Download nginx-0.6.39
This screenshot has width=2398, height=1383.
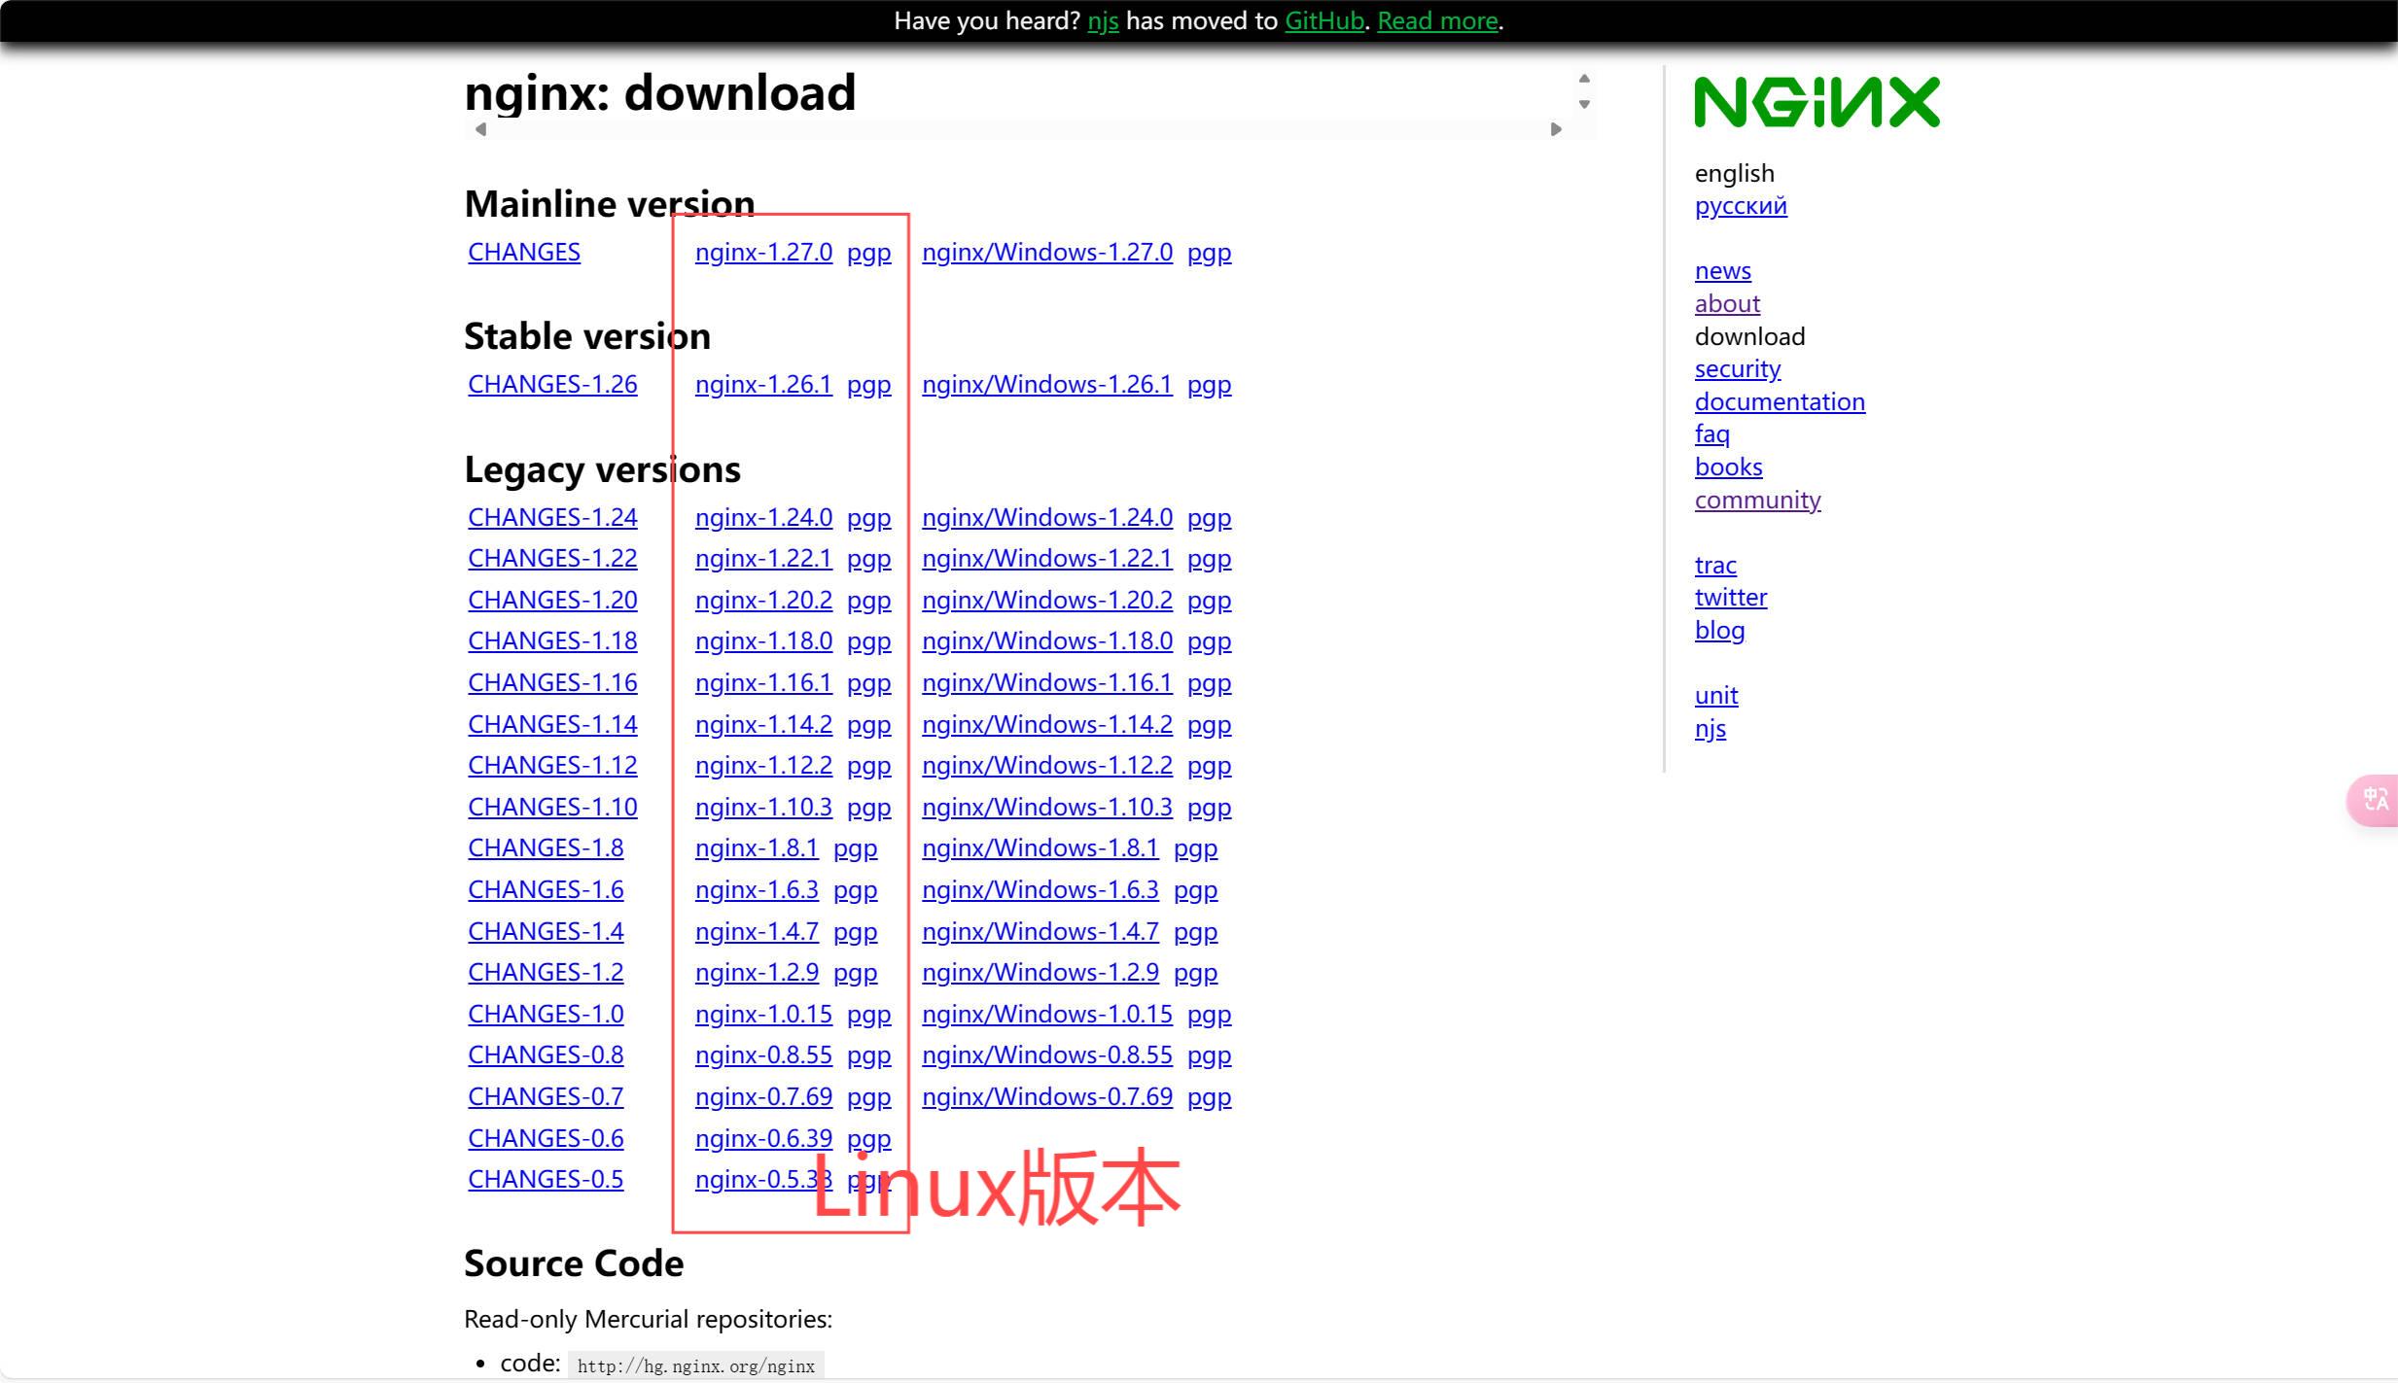[763, 1139]
